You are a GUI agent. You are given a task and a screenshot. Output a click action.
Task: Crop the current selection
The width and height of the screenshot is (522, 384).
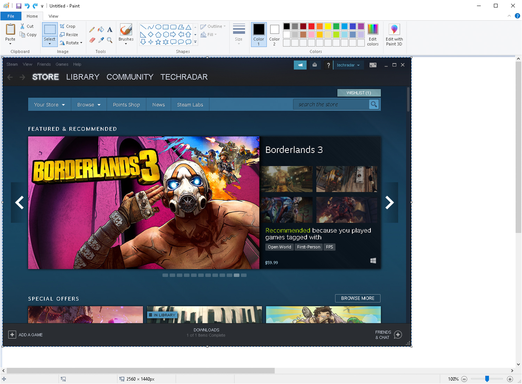[68, 26]
